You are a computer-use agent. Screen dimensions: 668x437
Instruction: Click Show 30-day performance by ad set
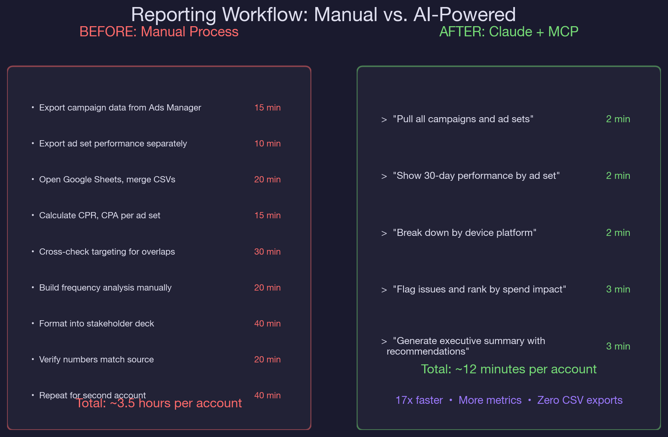[x=476, y=176]
